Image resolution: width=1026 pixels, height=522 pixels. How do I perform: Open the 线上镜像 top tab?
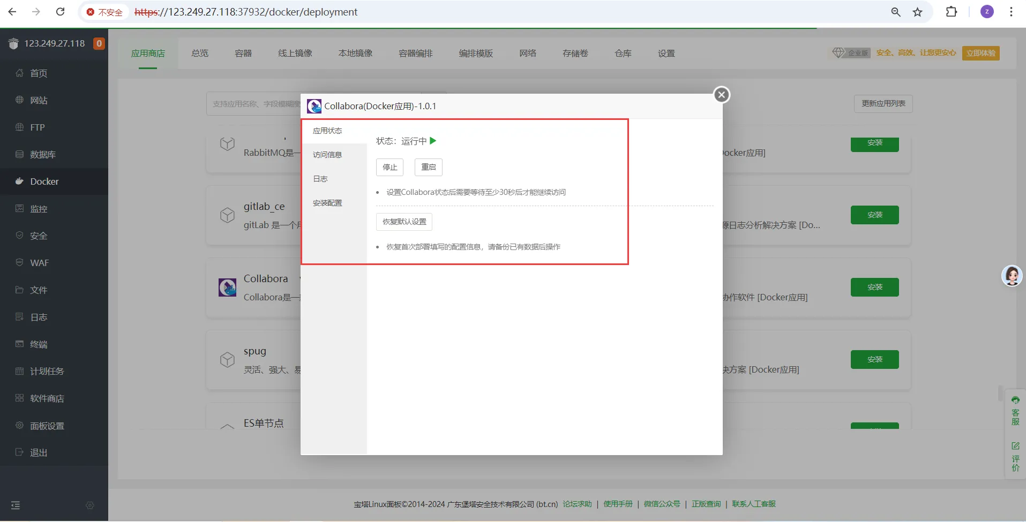[295, 54]
